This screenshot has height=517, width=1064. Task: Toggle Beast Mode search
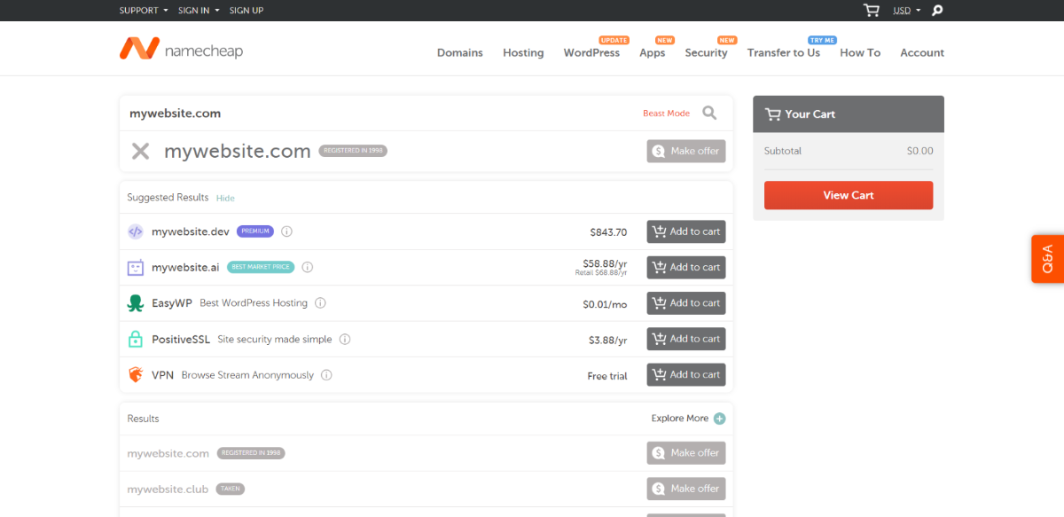point(666,114)
